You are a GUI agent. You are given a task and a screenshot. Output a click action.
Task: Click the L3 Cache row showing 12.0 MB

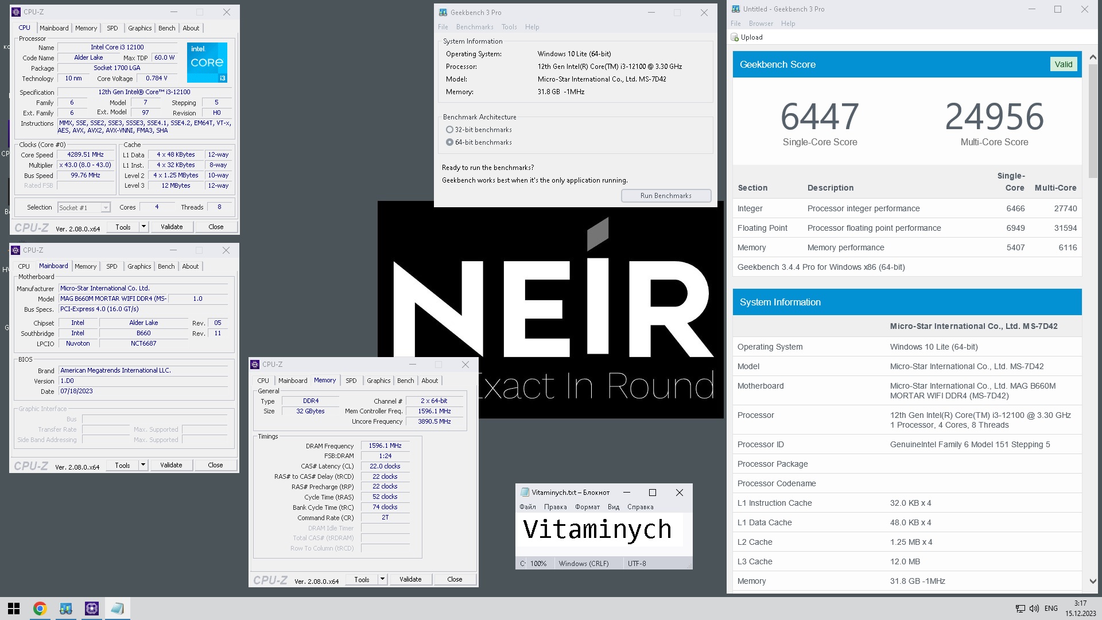907,561
